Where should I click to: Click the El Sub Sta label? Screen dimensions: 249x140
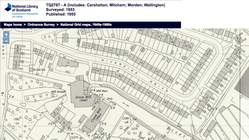click(x=35, y=69)
